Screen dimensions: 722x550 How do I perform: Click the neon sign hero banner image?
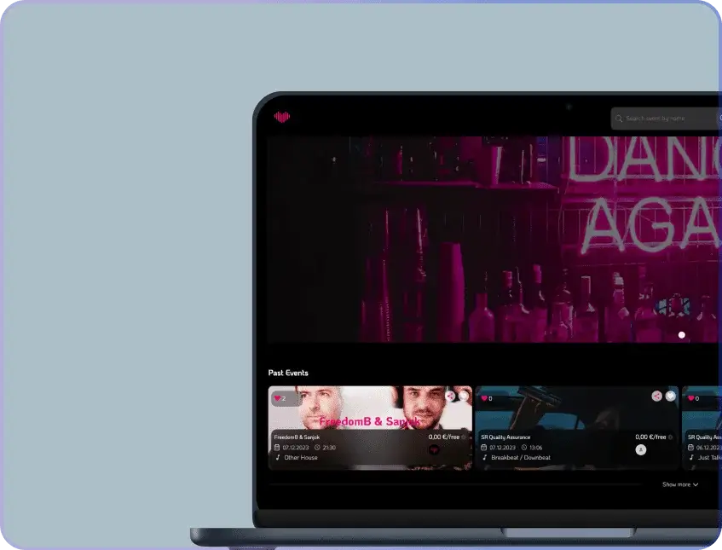click(494, 239)
